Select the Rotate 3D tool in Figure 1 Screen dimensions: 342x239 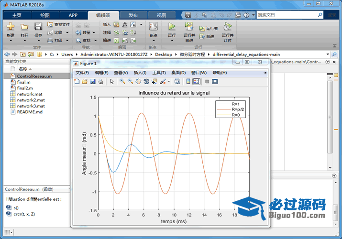146,81
